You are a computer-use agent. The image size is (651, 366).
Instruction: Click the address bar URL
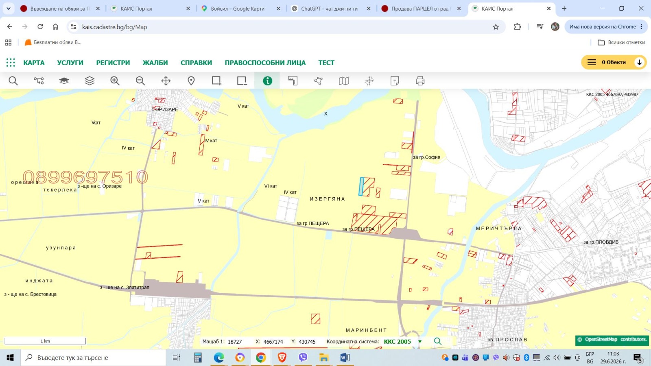tap(114, 27)
